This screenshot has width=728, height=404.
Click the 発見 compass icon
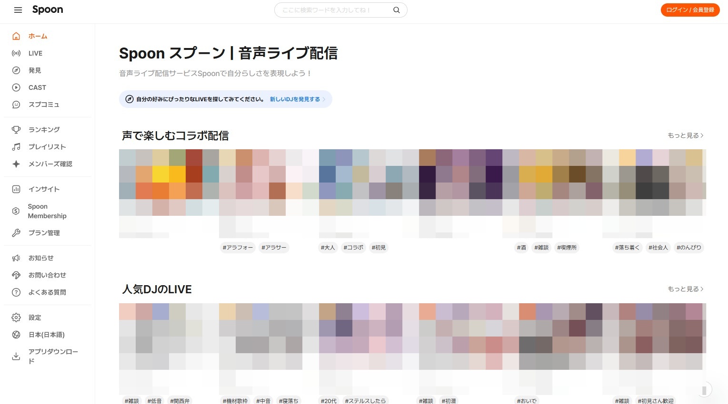[x=16, y=70]
